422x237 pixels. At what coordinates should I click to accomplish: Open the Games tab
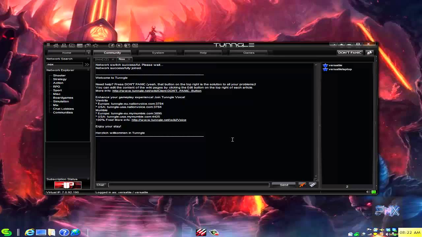pos(249,53)
